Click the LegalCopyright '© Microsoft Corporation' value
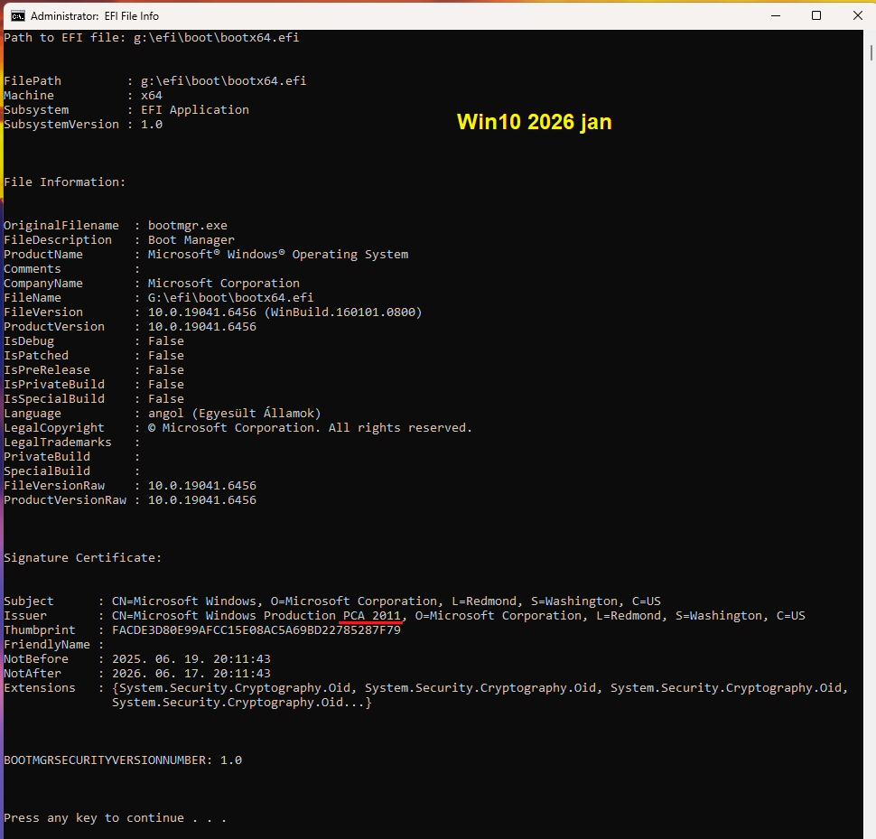The image size is (876, 839). point(310,428)
